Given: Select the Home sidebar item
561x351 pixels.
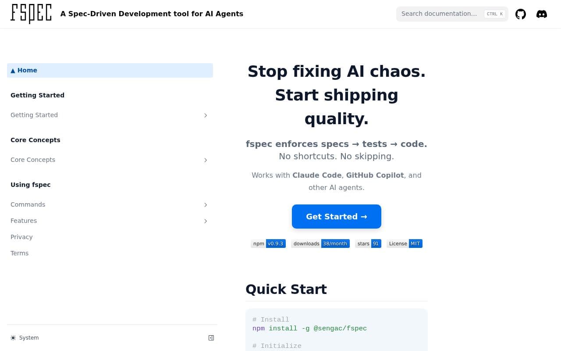Looking at the screenshot, I should click(110, 70).
